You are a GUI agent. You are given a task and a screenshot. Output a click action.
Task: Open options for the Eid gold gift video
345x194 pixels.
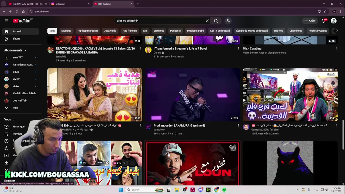pos(140,126)
